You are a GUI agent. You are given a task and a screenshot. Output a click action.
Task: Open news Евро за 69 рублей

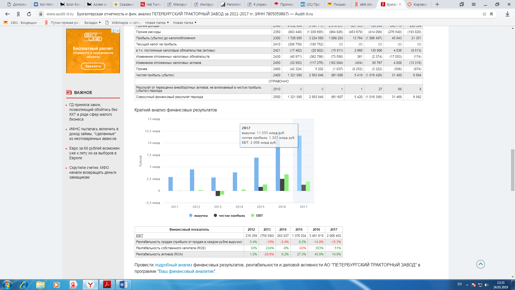[x=94, y=153]
